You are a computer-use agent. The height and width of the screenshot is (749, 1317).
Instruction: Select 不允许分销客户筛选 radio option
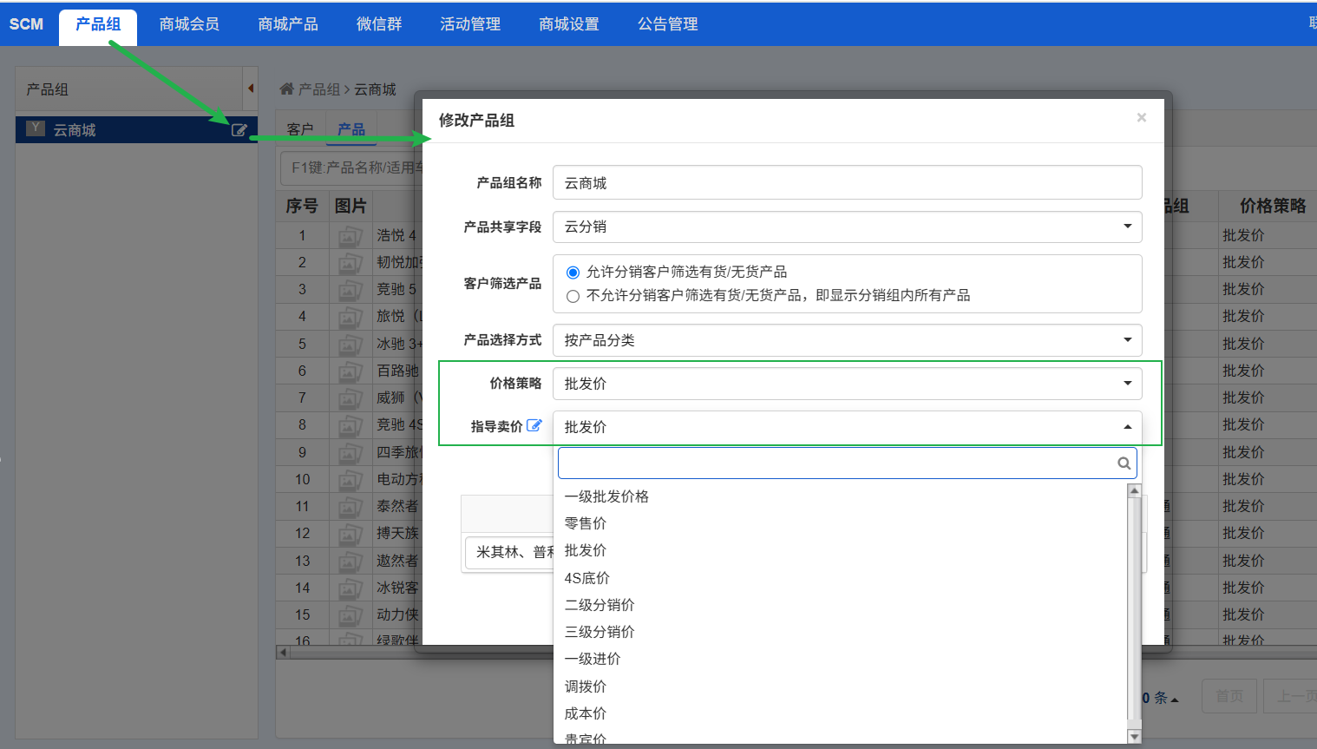573,296
